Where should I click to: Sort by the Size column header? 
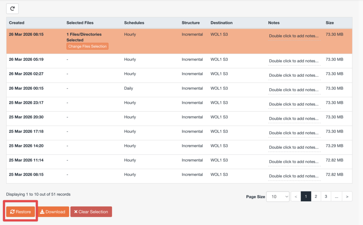pyautogui.click(x=330, y=23)
